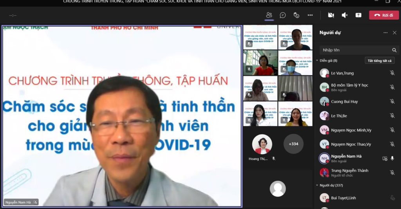Click muted mic icon for Trung Nguyễn Thành
This screenshot has height=209, width=401.
pyautogui.click(x=392, y=173)
